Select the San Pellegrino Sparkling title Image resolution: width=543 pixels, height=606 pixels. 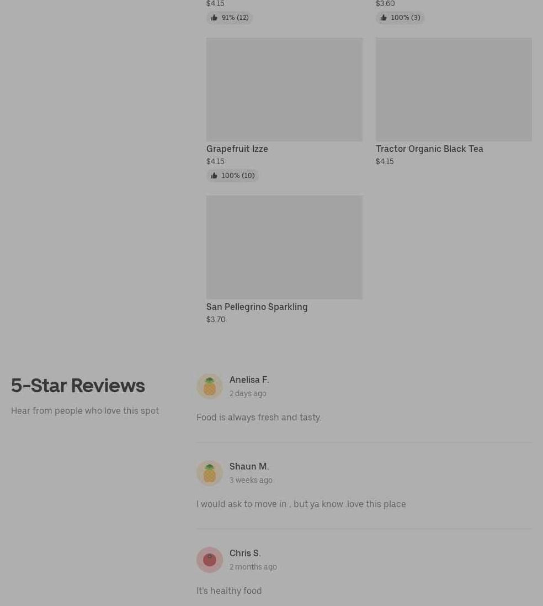(257, 307)
